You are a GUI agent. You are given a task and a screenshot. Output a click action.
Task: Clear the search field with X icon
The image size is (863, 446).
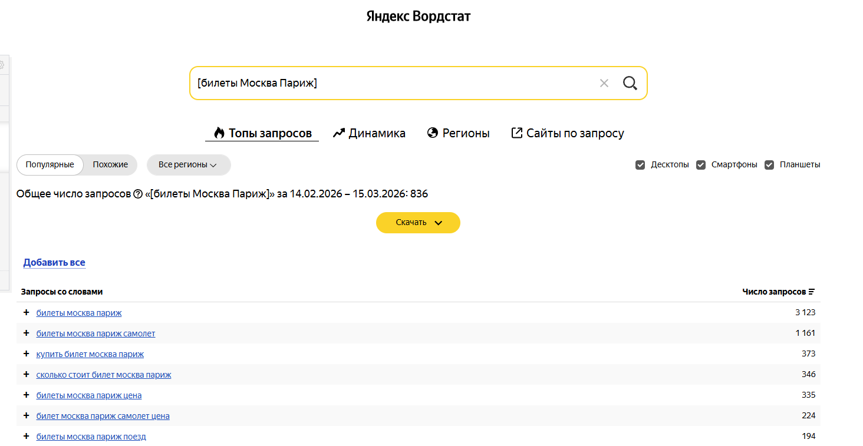click(604, 83)
